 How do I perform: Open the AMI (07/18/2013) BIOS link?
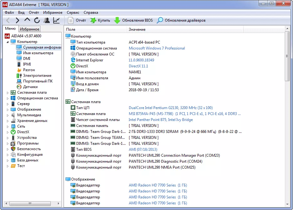143,150
